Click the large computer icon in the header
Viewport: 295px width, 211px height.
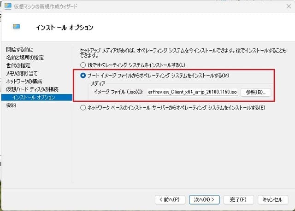tap(18, 27)
